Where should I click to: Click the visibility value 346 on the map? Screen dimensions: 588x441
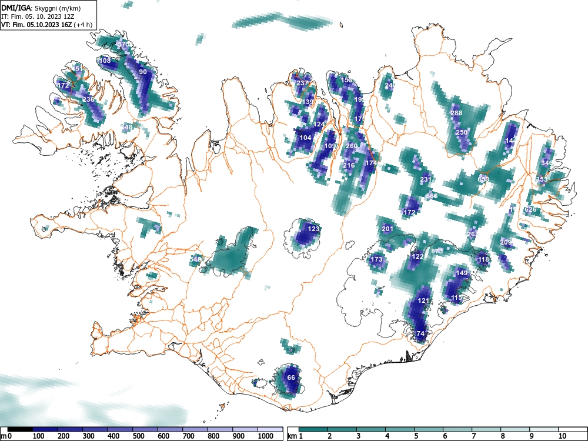click(x=547, y=163)
